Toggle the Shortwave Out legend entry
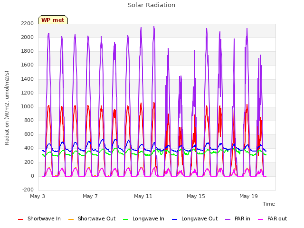Screen dimensions: 304x228 pos(92,218)
